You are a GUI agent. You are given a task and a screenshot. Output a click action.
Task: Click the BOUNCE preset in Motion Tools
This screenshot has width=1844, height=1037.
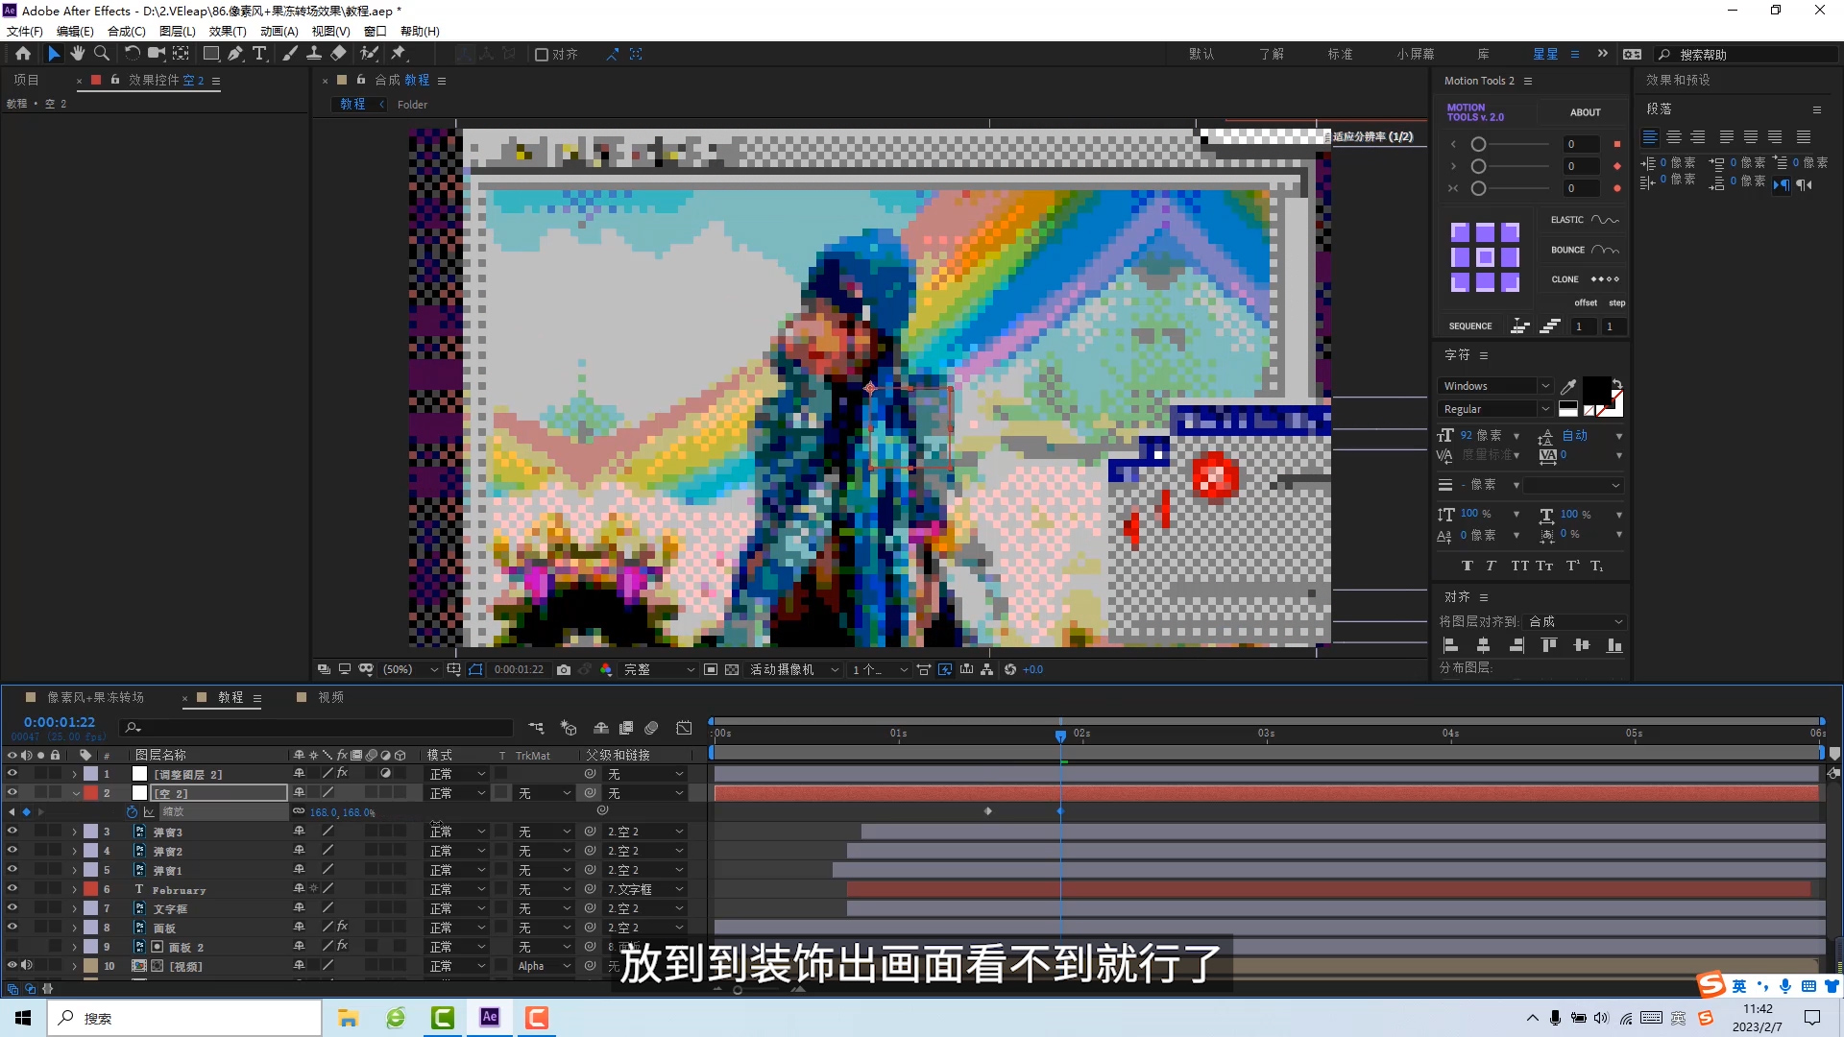tap(1585, 250)
